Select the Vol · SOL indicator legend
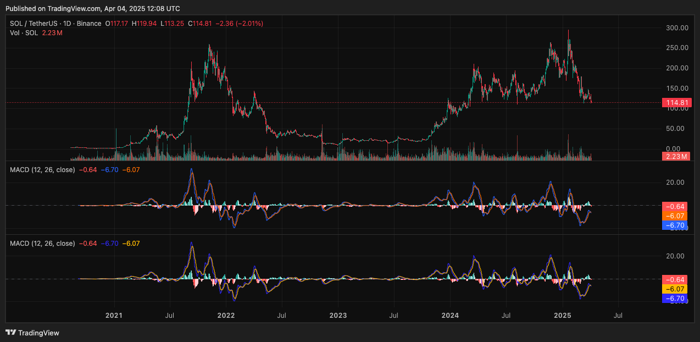700x342 pixels. point(25,33)
